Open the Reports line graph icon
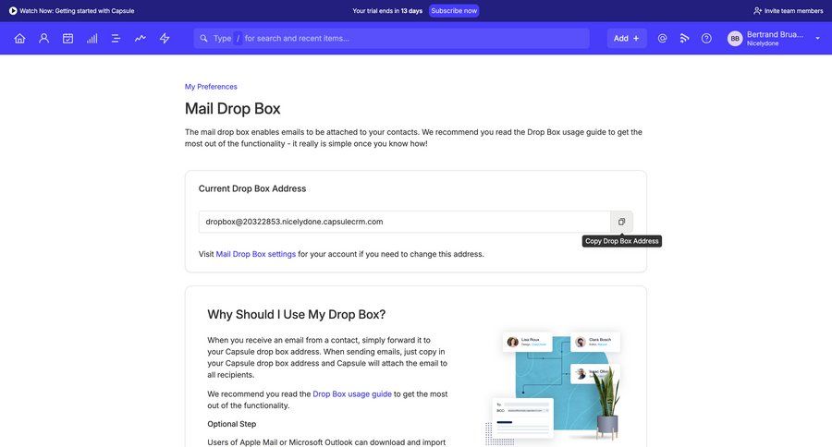Image resolution: width=832 pixels, height=447 pixels. (141, 38)
